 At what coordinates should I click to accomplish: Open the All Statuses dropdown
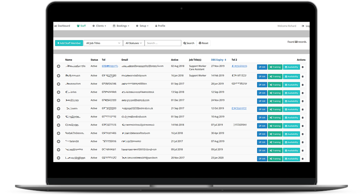tap(134, 43)
